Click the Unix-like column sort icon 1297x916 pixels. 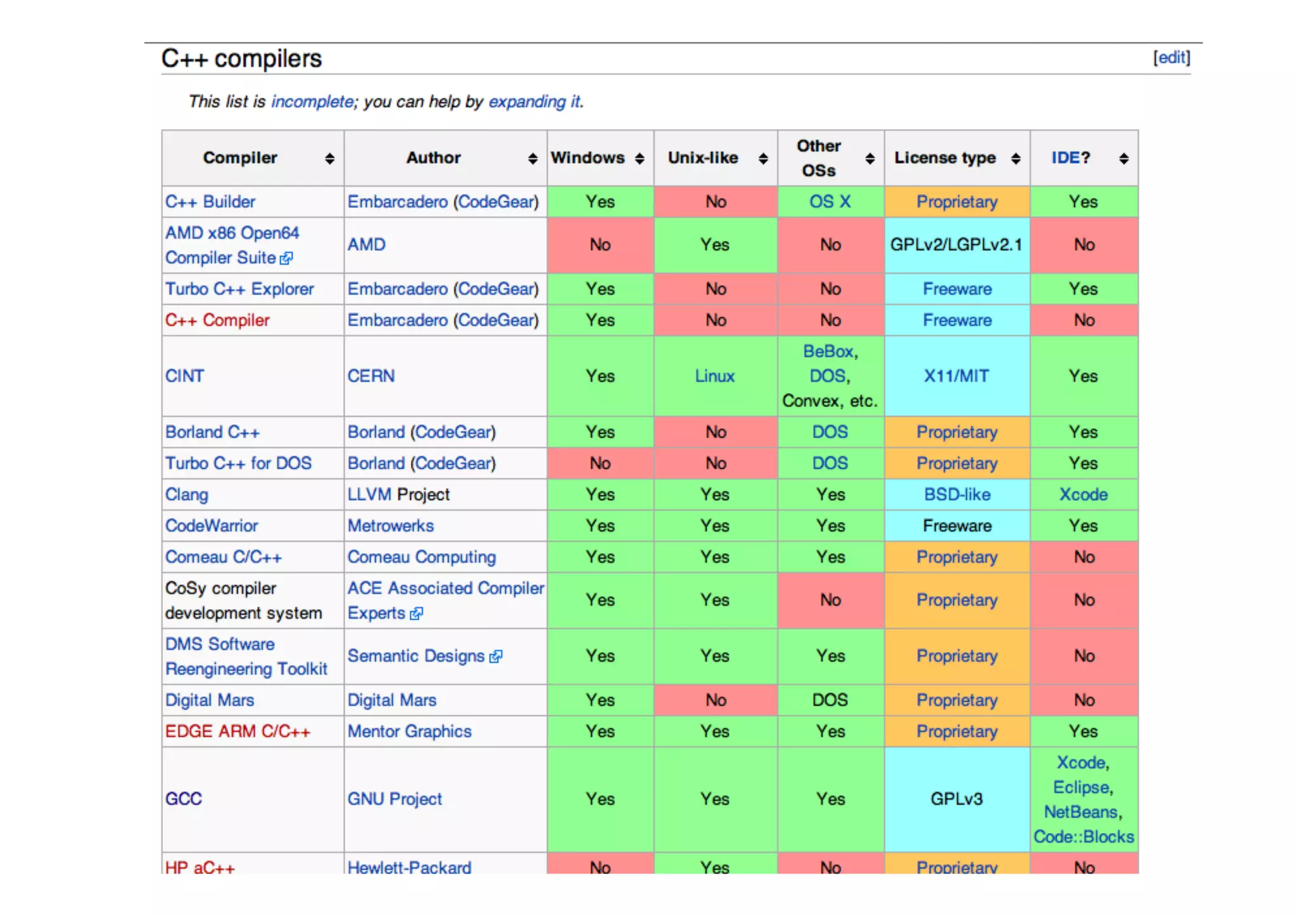pos(763,158)
